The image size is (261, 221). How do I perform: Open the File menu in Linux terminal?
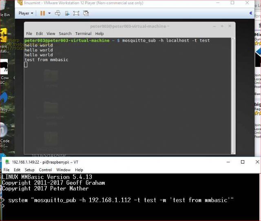(29, 33)
